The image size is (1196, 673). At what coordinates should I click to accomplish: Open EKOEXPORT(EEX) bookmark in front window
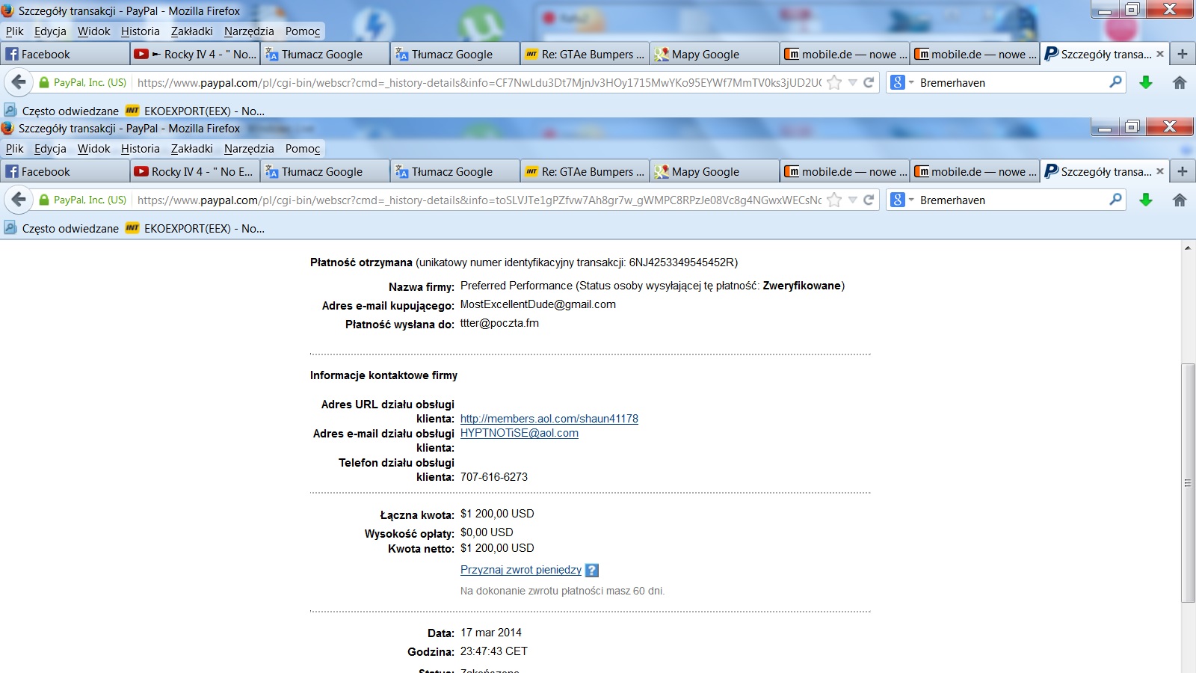(195, 228)
